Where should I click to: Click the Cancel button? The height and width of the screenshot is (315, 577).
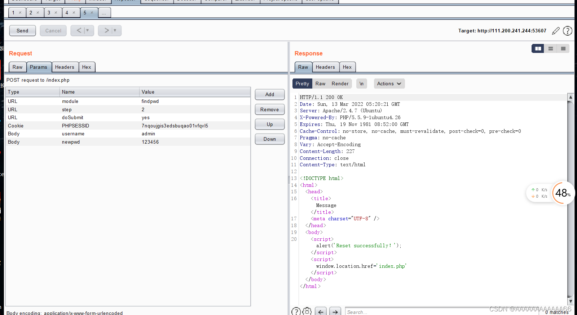pos(53,31)
